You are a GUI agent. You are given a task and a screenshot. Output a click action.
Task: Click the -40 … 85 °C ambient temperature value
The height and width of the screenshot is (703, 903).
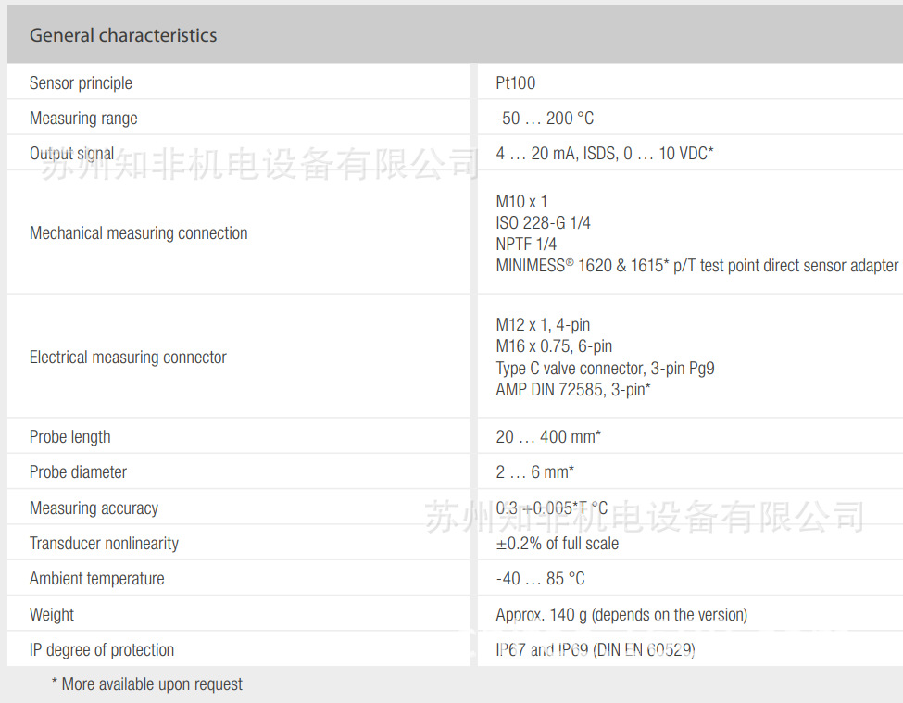pos(540,578)
